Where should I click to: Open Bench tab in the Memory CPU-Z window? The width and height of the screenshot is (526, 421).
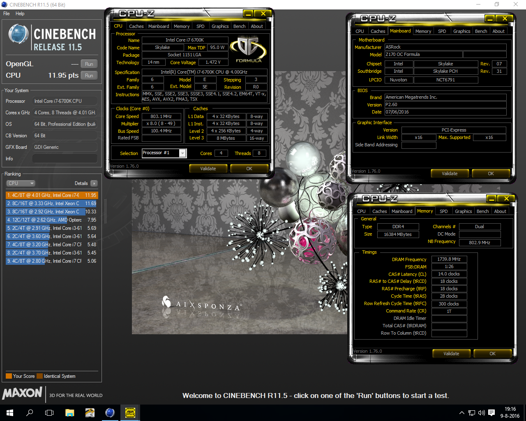[x=483, y=211]
